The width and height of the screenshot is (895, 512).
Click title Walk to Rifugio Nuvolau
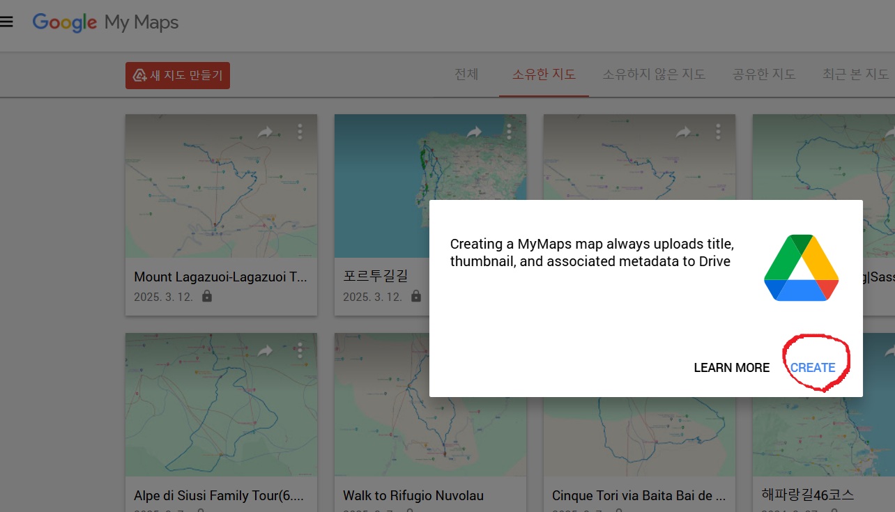(413, 496)
